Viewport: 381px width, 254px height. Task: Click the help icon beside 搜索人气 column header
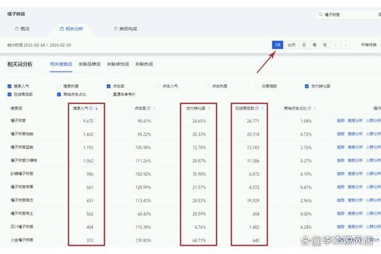(x=91, y=108)
